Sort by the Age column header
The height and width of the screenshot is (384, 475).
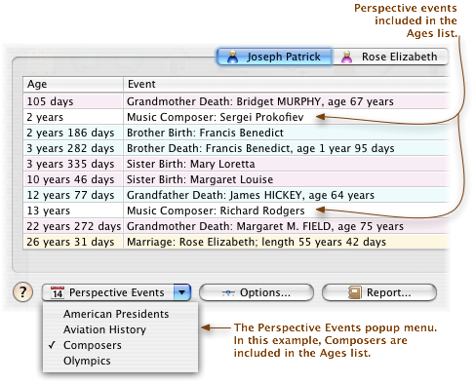pos(73,84)
